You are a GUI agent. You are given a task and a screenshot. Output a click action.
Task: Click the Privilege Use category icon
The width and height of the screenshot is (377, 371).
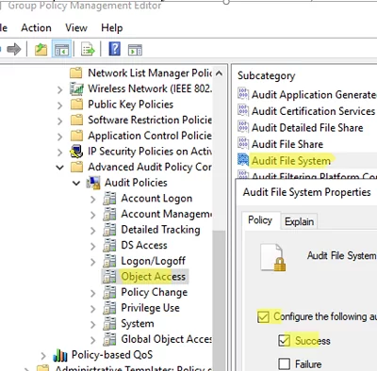[109, 308]
